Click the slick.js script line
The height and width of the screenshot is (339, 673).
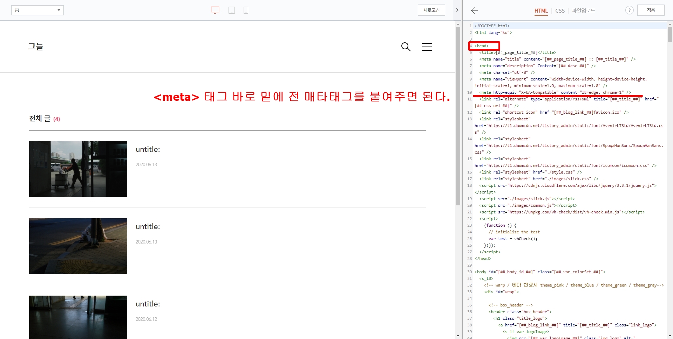coord(527,199)
